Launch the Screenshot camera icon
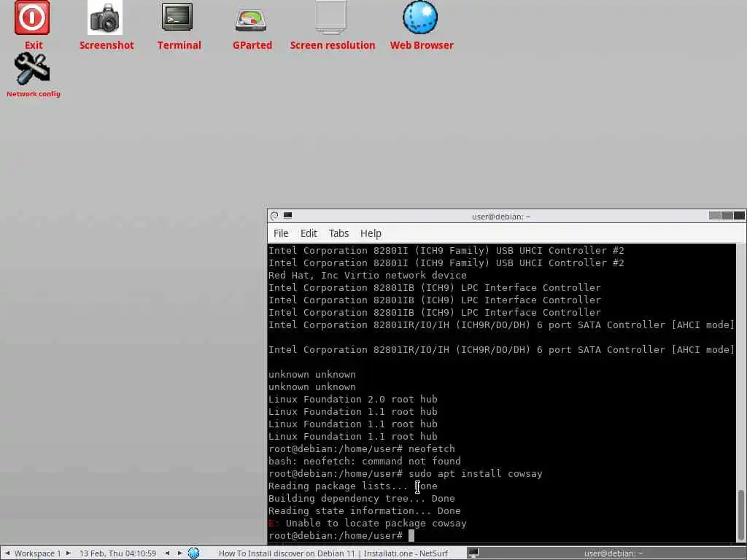Image resolution: width=747 pixels, height=560 pixels. (105, 18)
